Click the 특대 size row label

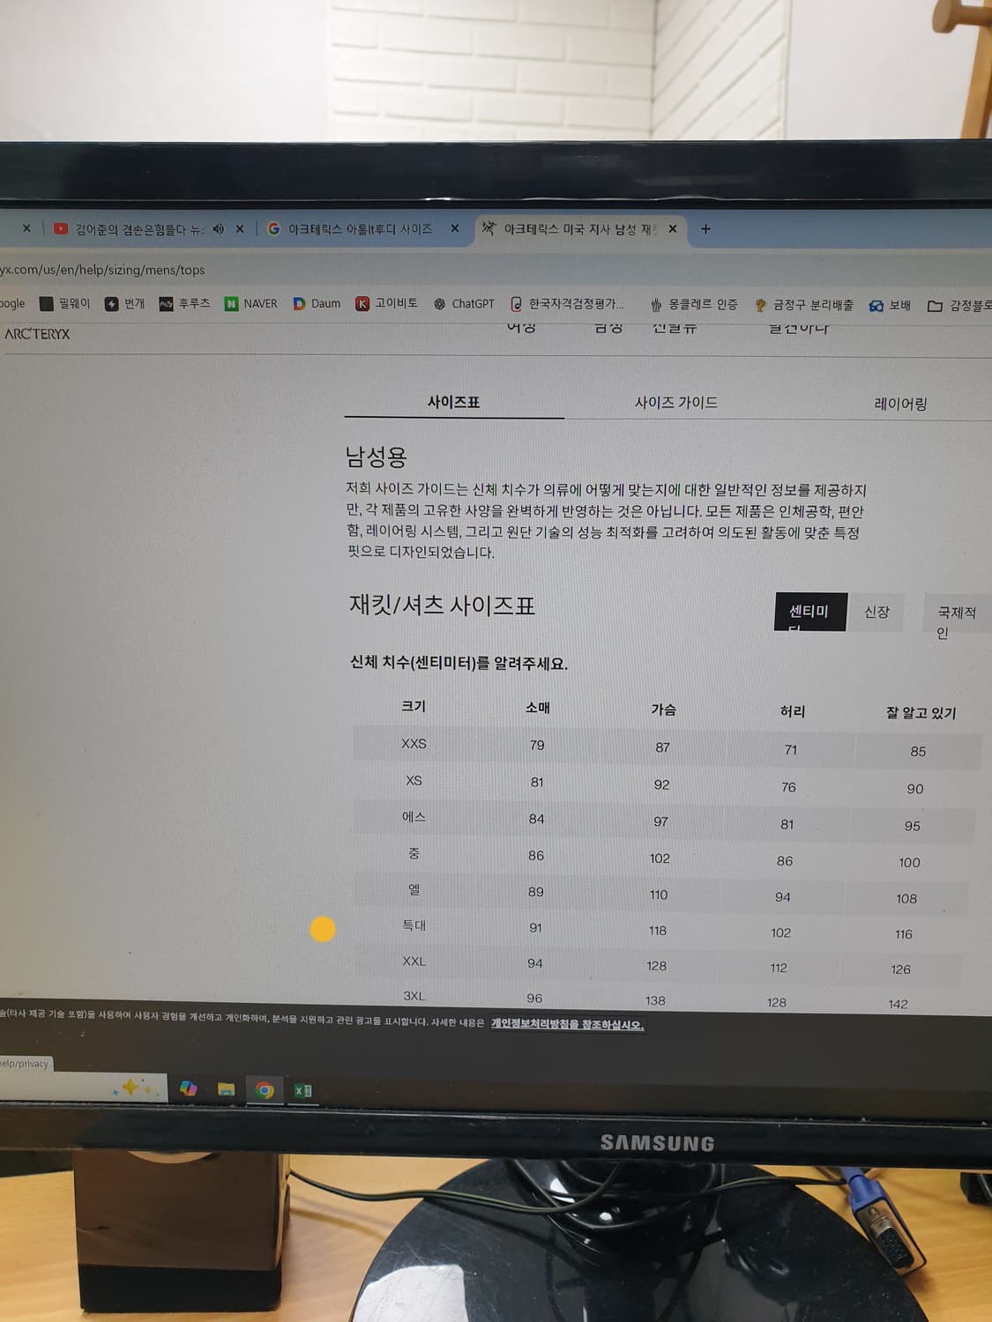tap(414, 925)
